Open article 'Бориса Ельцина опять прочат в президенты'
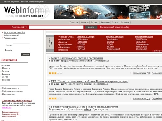 click(77, 58)
